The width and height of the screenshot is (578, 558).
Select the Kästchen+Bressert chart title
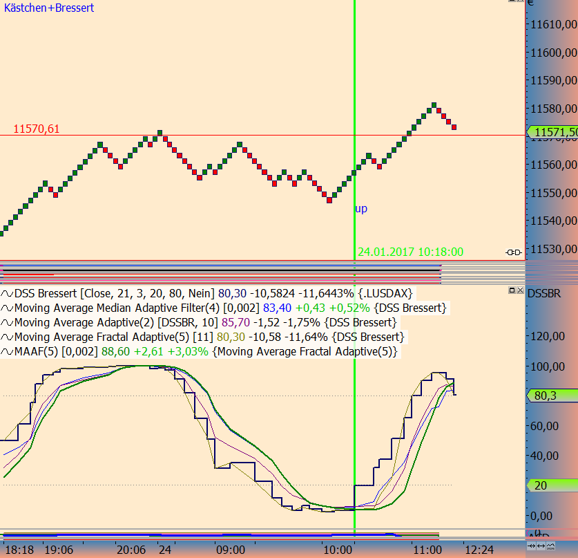[48, 8]
